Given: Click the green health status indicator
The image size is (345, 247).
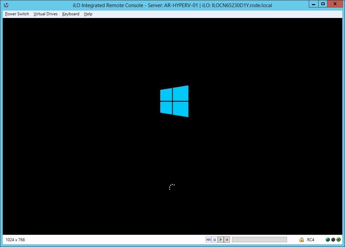Looking at the screenshot, I should tap(328, 240).
